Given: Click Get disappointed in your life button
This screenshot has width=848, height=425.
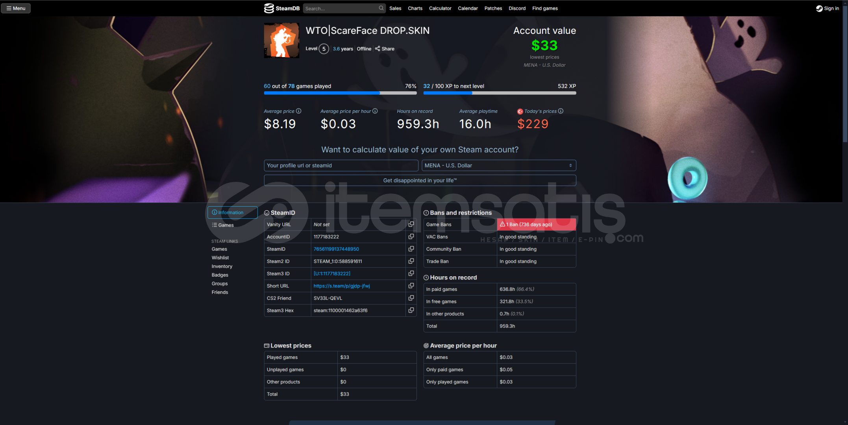Looking at the screenshot, I should click(420, 180).
